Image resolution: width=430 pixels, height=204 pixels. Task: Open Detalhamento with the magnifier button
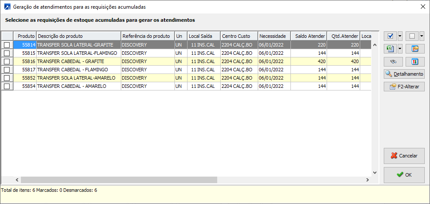(x=404, y=74)
